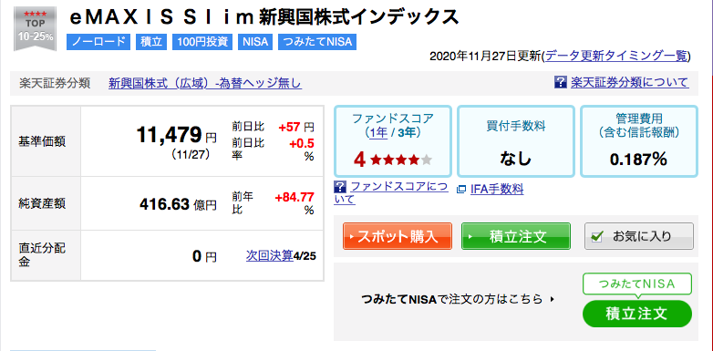Select the つみたてNISA blue tag
The width and height of the screenshot is (713, 351).
pos(317,42)
